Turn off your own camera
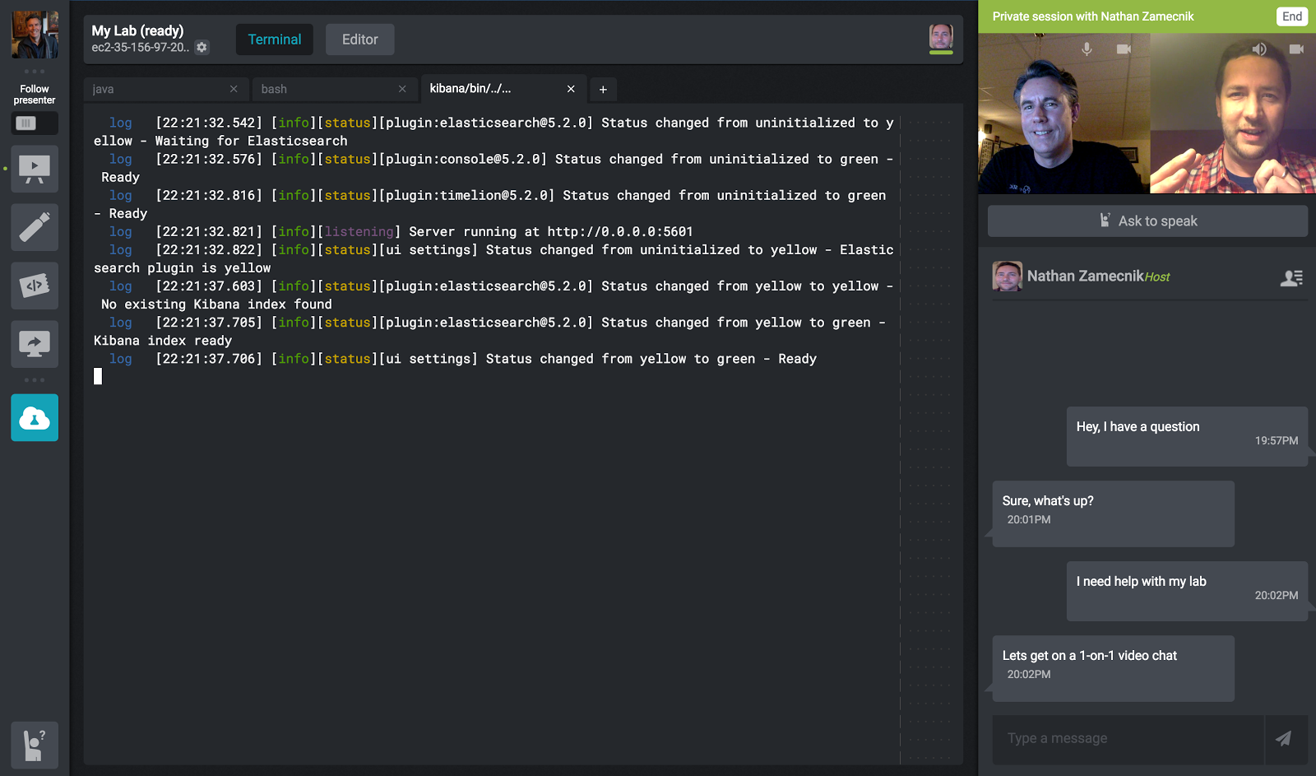 (1124, 49)
